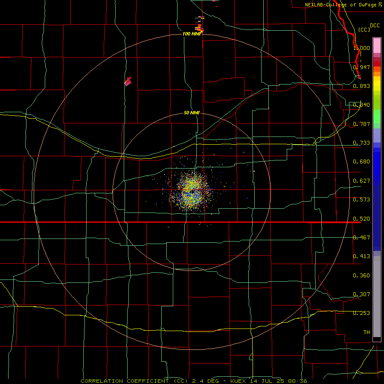This screenshot has height=384, width=384.
Task: Pick the red color bar segment
Action: click(x=377, y=64)
